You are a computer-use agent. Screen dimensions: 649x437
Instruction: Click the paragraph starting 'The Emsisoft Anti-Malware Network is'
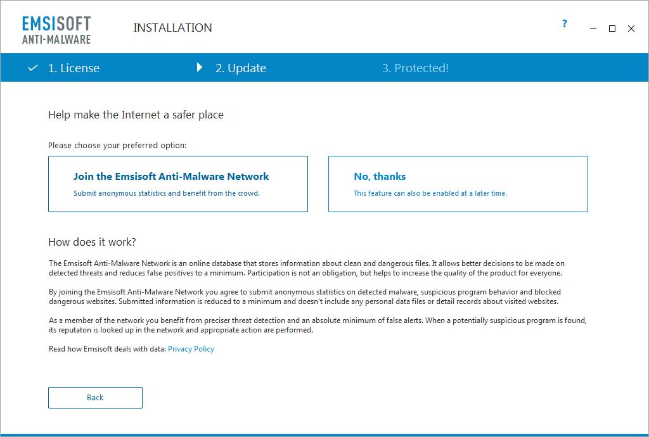coord(307,269)
